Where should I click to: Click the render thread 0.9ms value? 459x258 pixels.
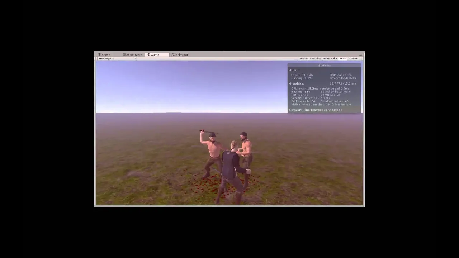coord(335,89)
